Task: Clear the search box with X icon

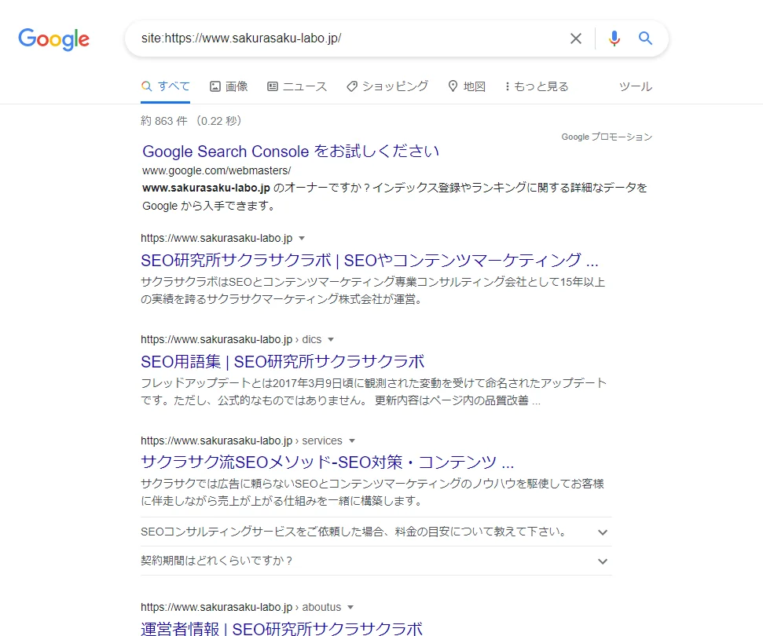Action: point(576,38)
